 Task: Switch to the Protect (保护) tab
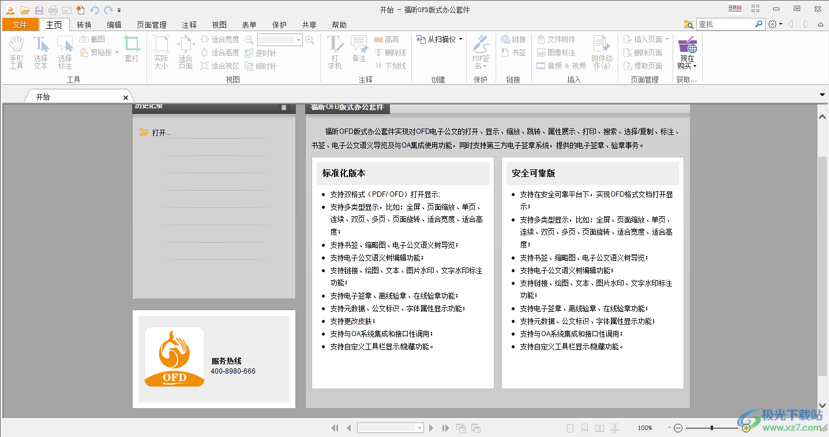[x=279, y=25]
